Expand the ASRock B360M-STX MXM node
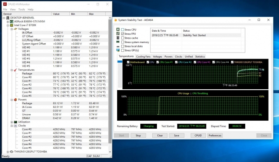Viewport: 279px width, 162px height. click(x=8, y=22)
